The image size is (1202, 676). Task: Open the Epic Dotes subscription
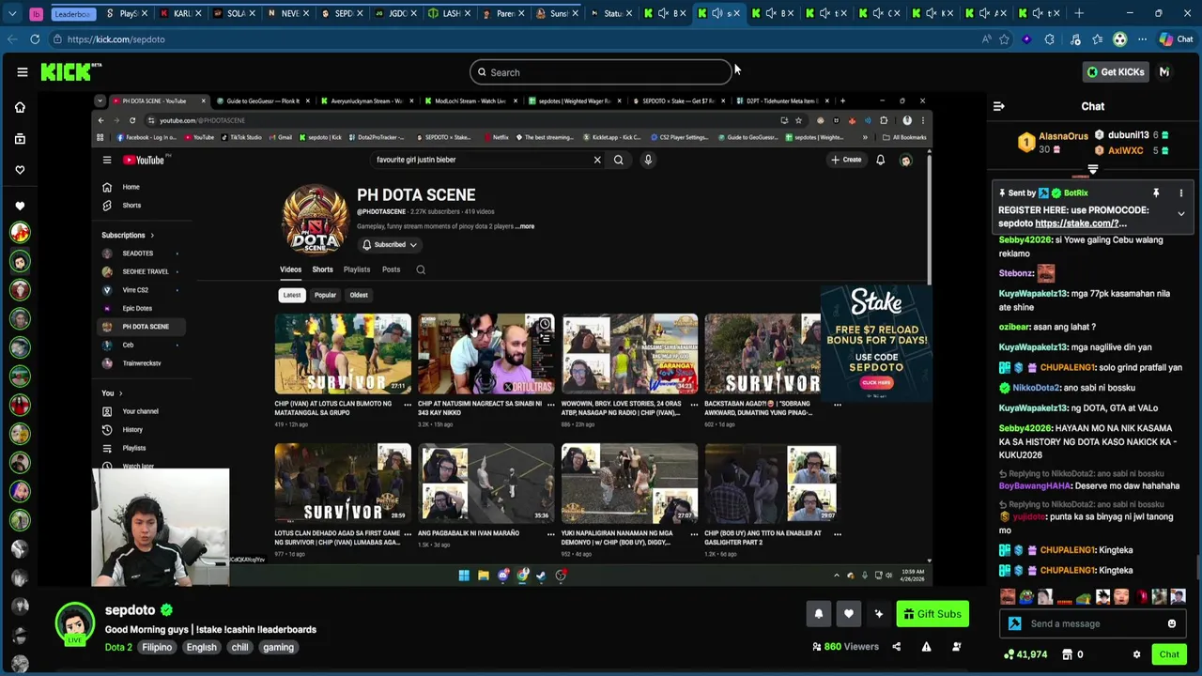[137, 308]
